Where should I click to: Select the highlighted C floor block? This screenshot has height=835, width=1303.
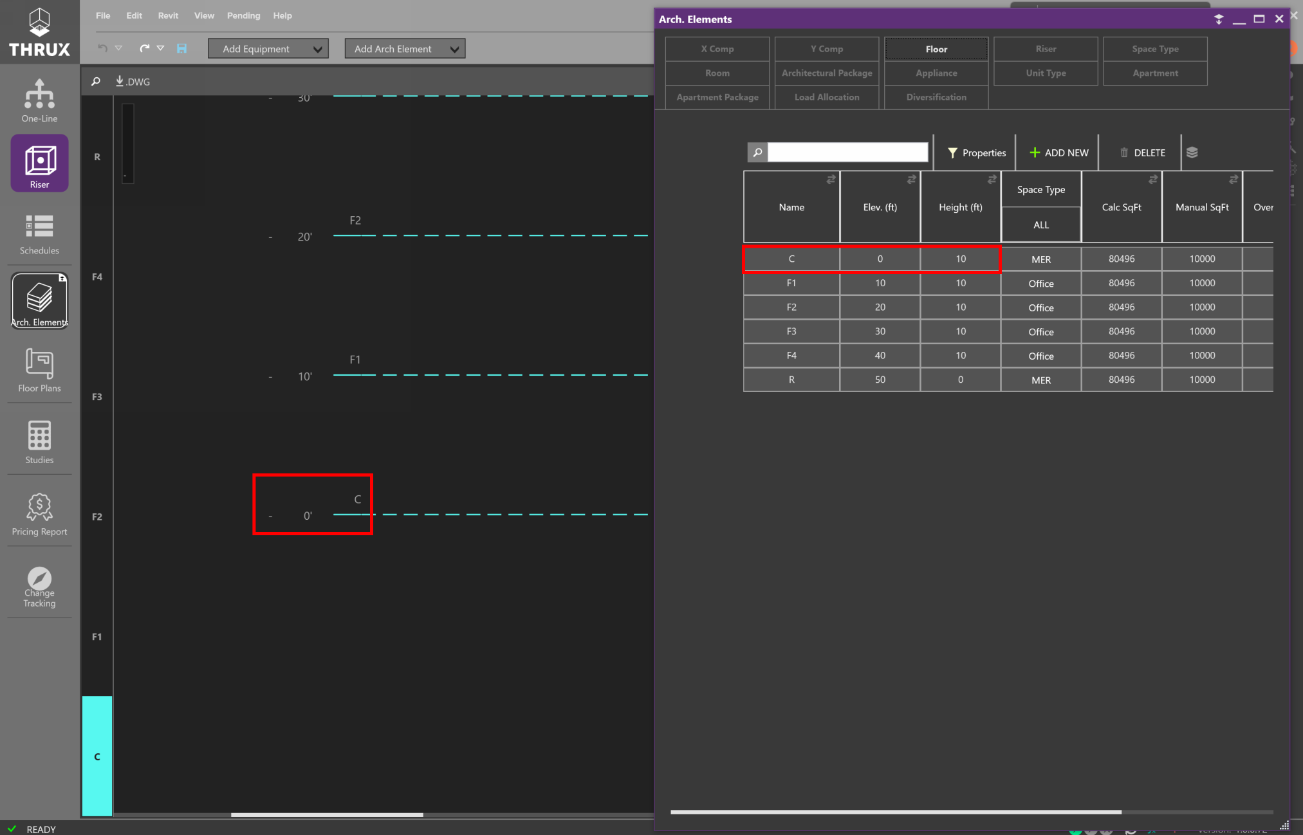click(x=97, y=757)
